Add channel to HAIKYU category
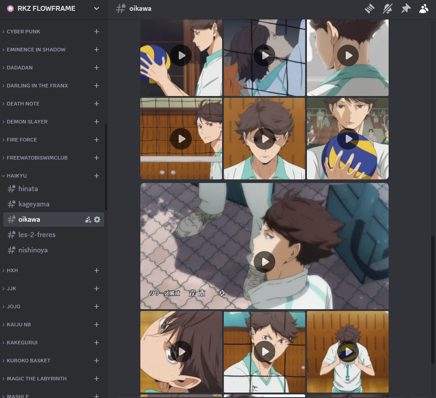The image size is (436, 398). click(x=97, y=176)
